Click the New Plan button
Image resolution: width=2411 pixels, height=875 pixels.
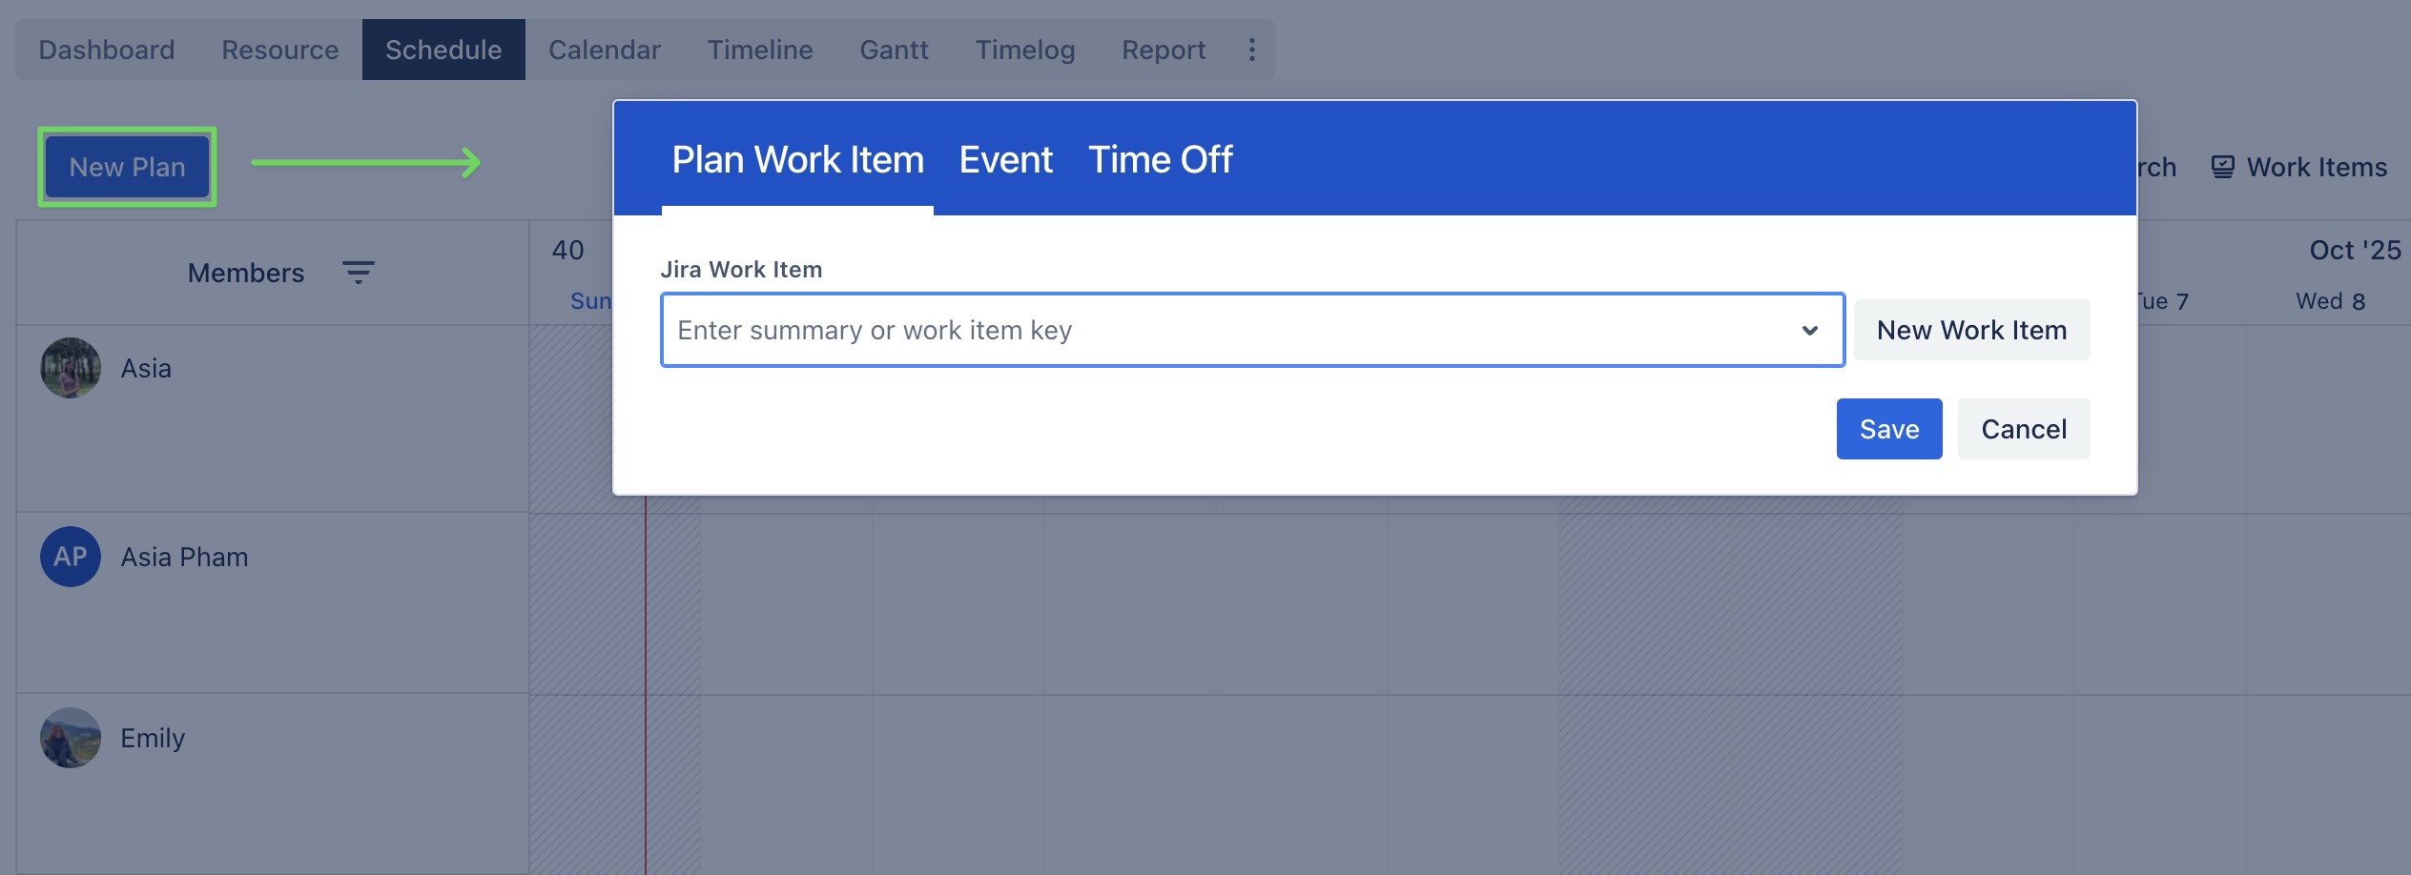point(127,168)
